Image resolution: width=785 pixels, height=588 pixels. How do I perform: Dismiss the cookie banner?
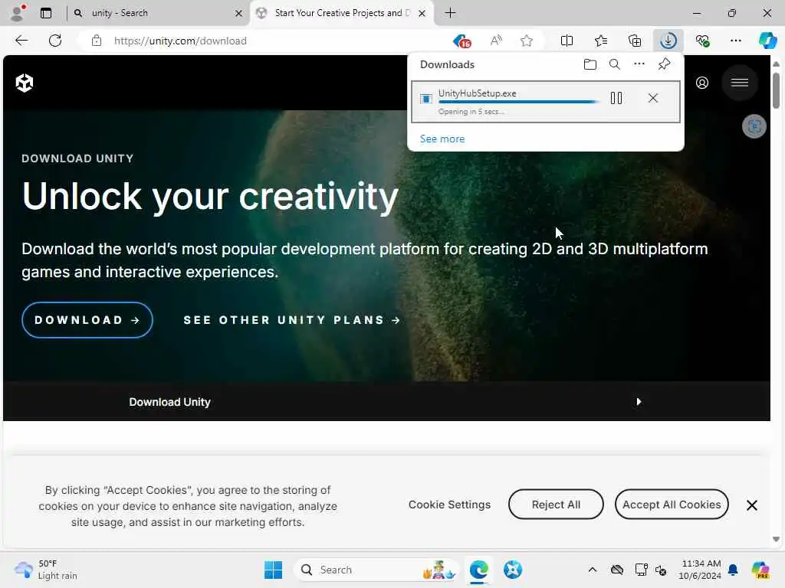coord(751,505)
